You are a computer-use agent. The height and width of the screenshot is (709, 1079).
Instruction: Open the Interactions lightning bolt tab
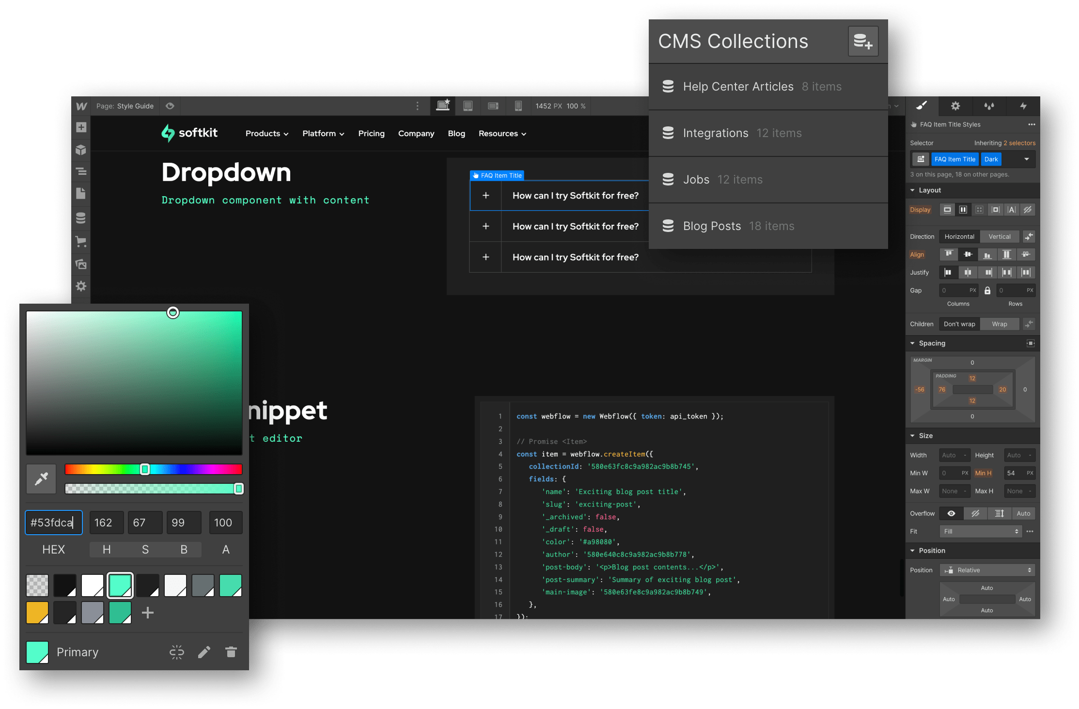click(x=1023, y=106)
